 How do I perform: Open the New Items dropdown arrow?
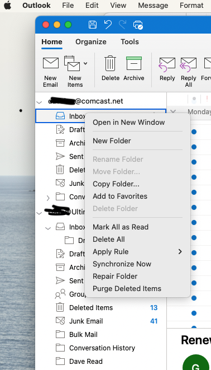(x=85, y=63)
